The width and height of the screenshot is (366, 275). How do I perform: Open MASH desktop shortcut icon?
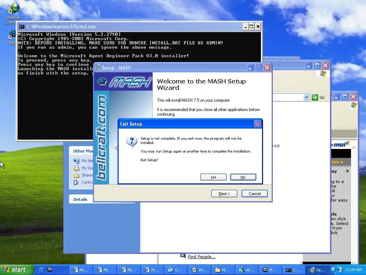(12, 38)
